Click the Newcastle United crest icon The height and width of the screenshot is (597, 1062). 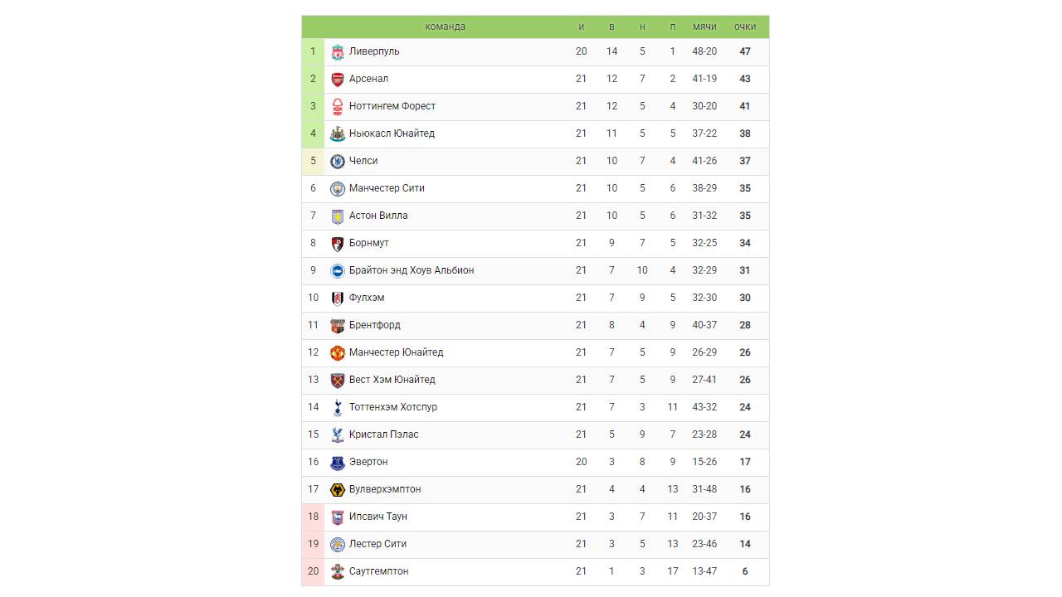pos(338,134)
